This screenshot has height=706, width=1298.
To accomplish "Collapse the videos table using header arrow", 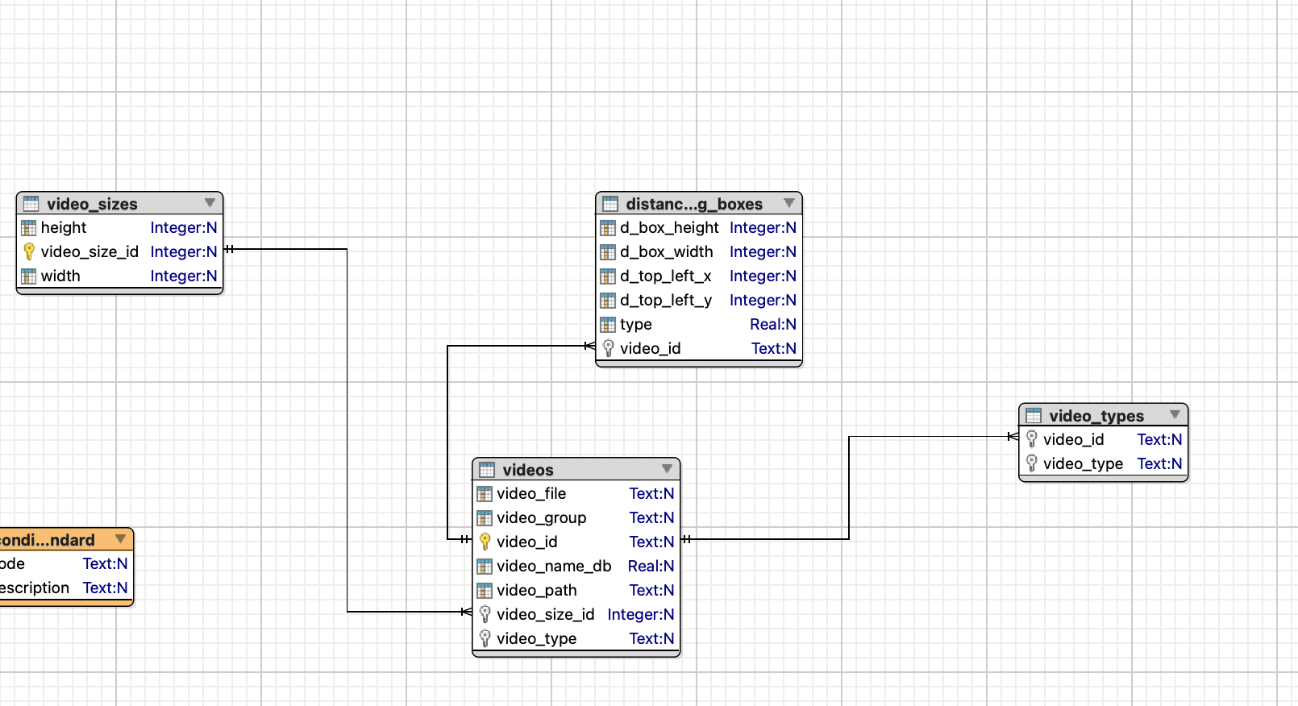I will (667, 469).
